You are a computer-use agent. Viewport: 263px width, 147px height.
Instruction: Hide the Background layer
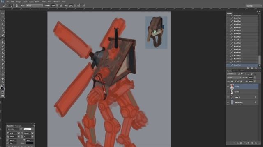(228, 102)
